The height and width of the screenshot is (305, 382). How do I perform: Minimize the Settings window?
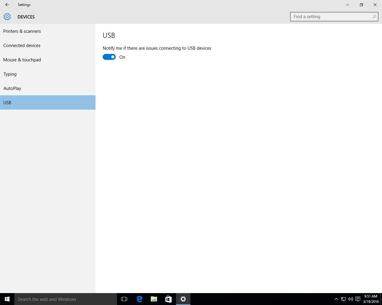coord(348,5)
